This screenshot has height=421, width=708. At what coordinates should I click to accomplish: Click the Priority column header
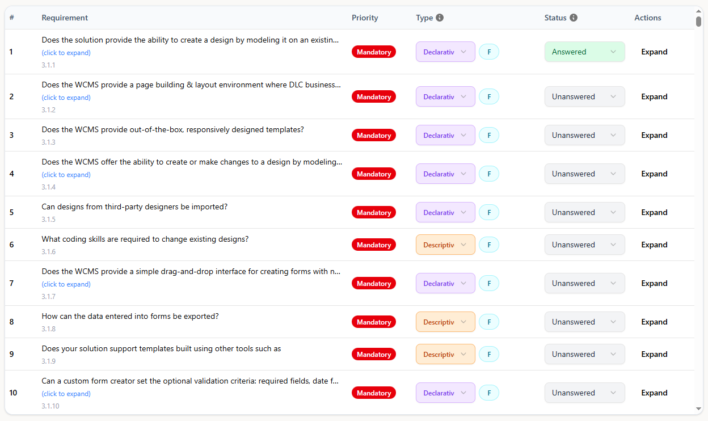pyautogui.click(x=365, y=18)
